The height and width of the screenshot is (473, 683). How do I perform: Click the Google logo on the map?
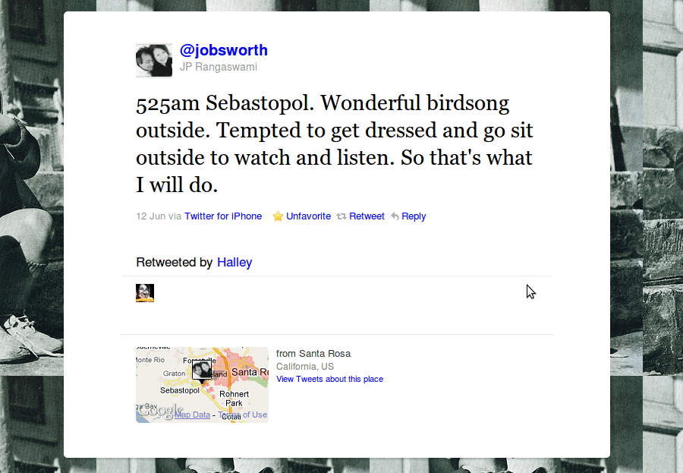160,411
